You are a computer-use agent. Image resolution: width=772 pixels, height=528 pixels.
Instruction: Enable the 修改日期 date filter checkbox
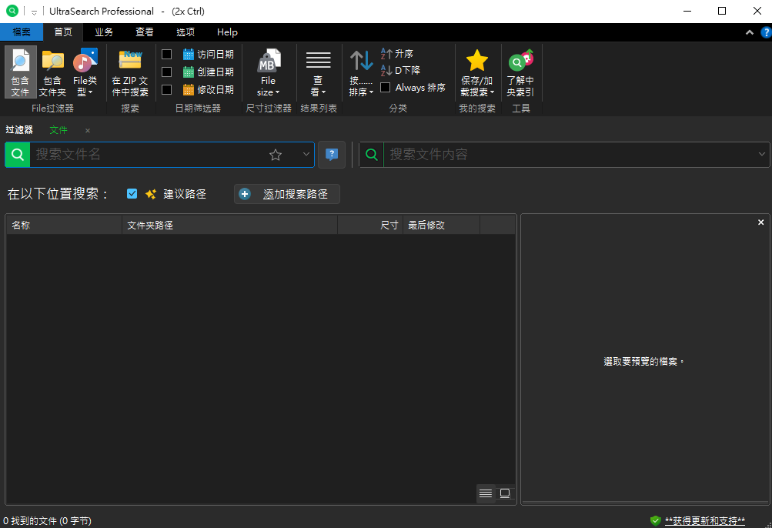pos(167,89)
